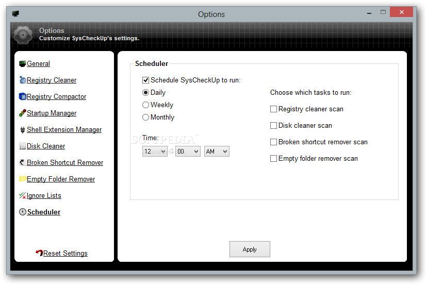Viewport: 427px width, 285px height.
Task: Click the Shell Extension Manager plug icon
Action: (22, 129)
